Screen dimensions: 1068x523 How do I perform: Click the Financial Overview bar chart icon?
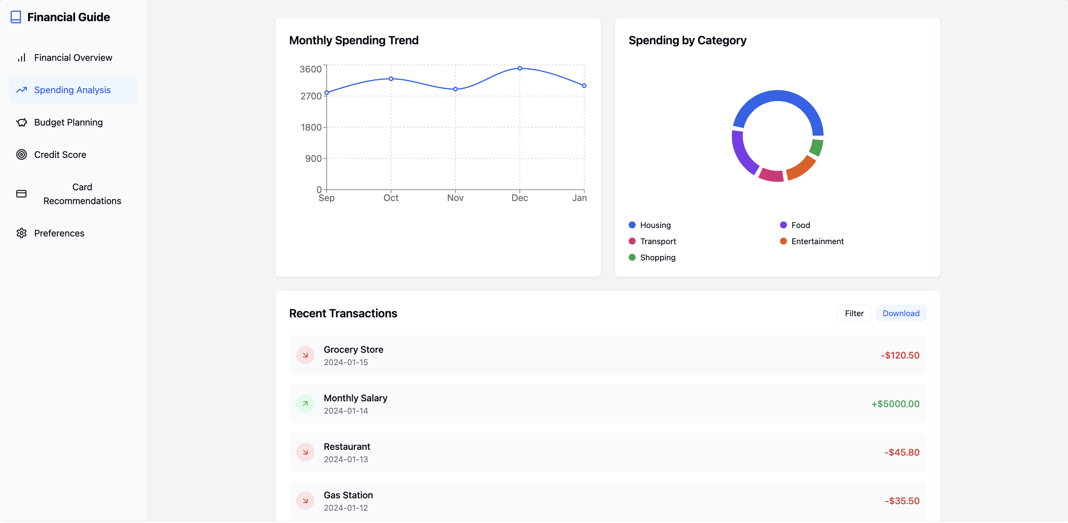(x=22, y=58)
